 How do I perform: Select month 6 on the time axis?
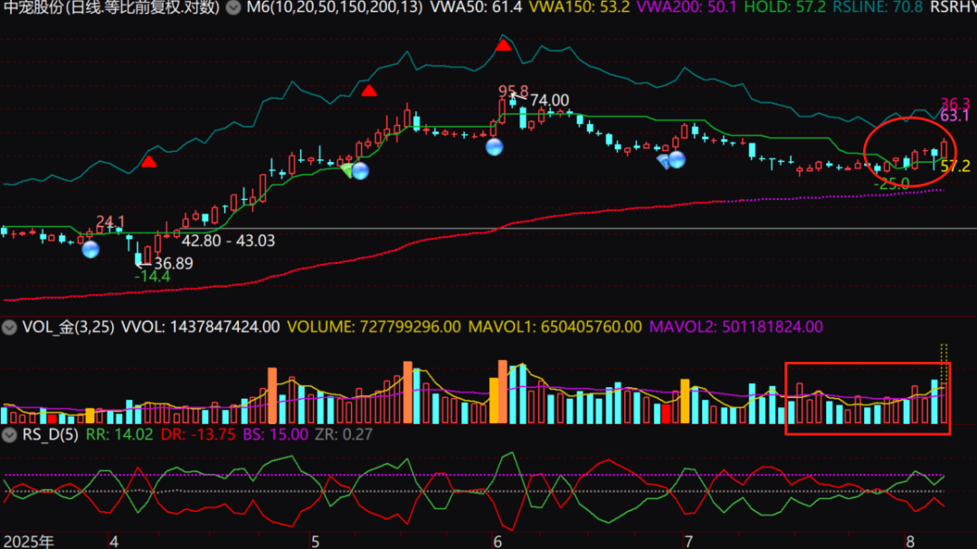[498, 541]
